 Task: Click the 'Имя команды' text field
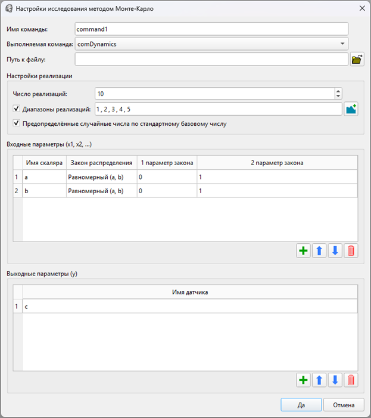pyautogui.click(x=211, y=29)
